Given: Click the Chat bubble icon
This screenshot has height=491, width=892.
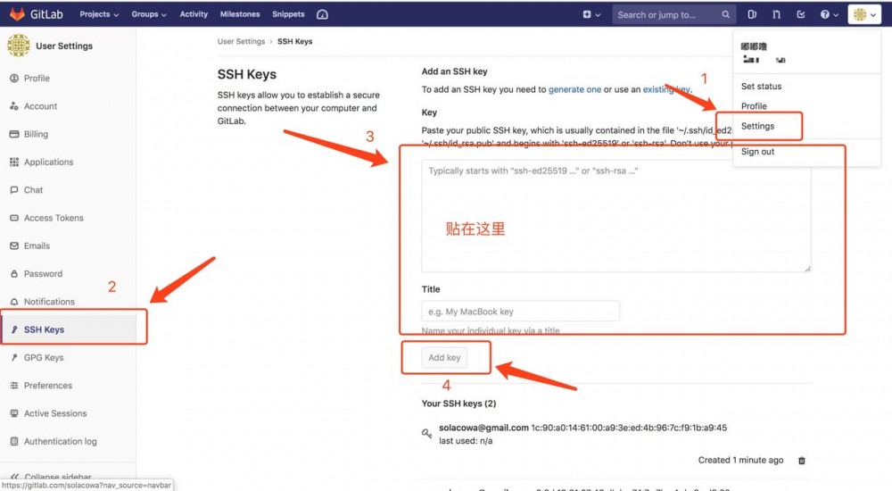Looking at the screenshot, I should pyautogui.click(x=14, y=189).
